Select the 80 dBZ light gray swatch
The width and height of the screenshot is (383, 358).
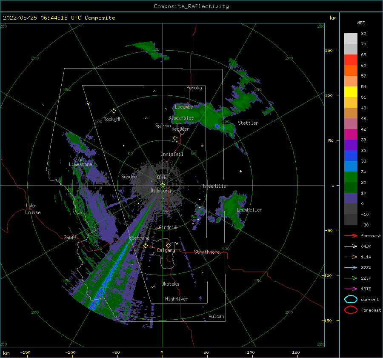point(351,39)
